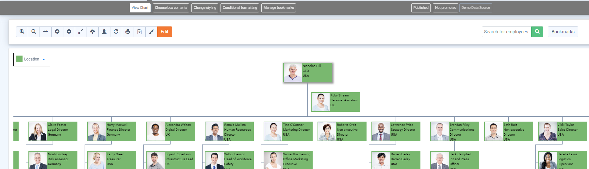Click the full screen diagonal arrows icon
589x169 pixels.
(81, 32)
